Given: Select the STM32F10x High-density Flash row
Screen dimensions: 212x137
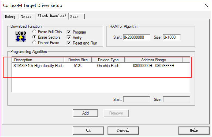Looking at the screenshot, I should click(x=101, y=66).
